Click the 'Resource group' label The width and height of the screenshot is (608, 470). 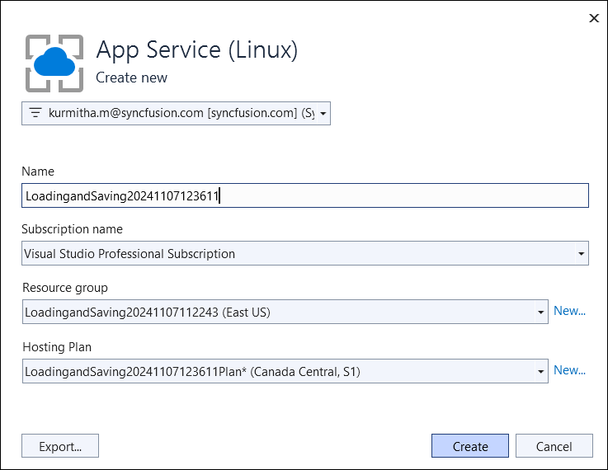[65, 288]
